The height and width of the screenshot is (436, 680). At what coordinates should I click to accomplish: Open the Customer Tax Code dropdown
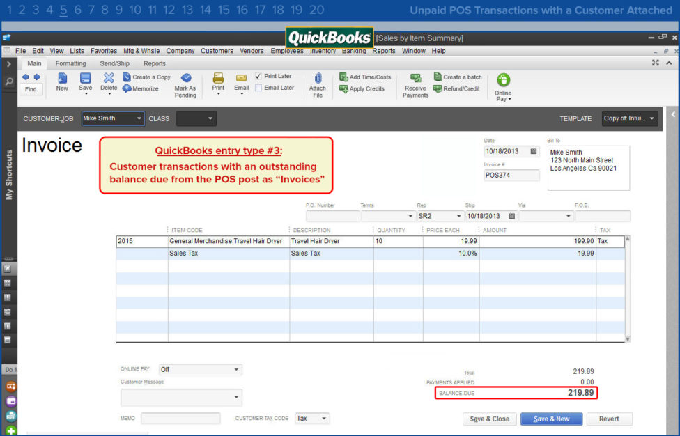(324, 419)
